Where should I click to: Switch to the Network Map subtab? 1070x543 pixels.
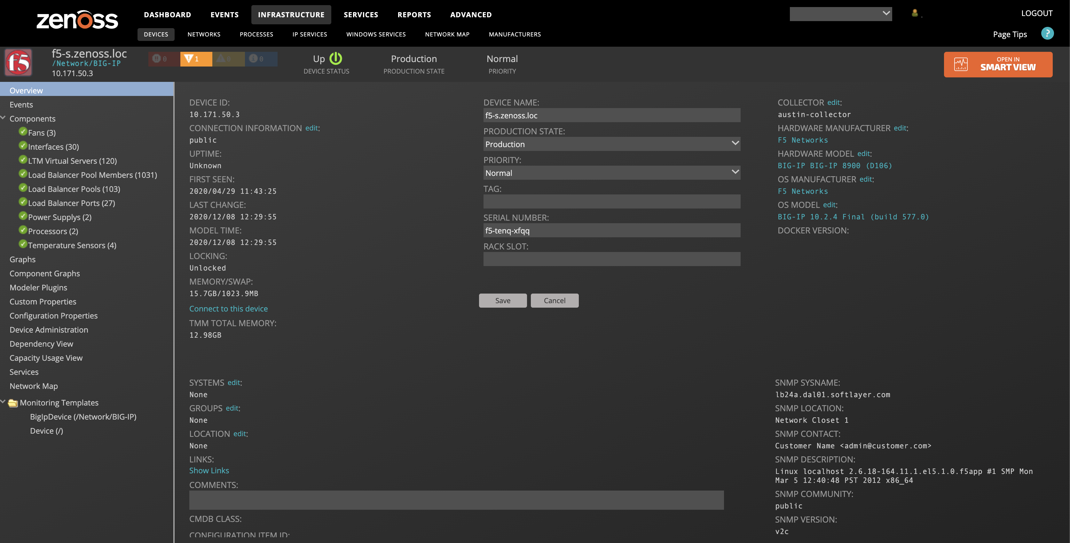pyautogui.click(x=447, y=34)
